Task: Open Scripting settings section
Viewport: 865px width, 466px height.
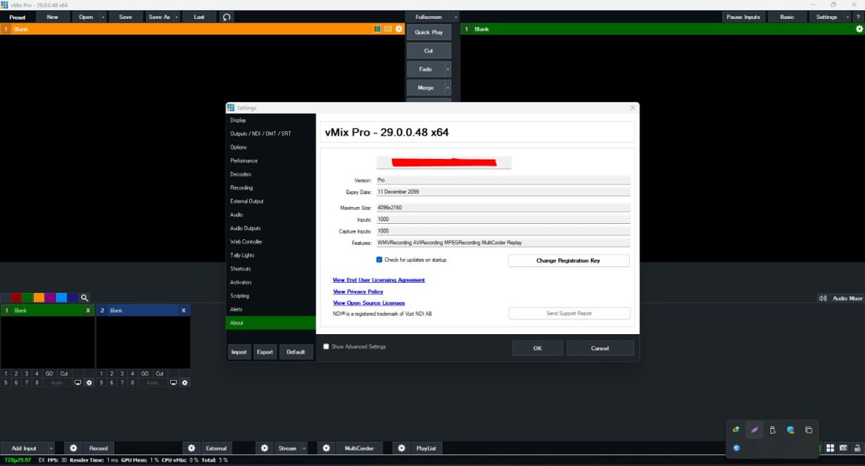Action: (270, 296)
